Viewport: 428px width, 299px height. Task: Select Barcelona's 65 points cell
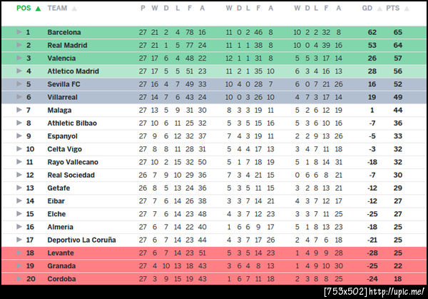click(397, 32)
